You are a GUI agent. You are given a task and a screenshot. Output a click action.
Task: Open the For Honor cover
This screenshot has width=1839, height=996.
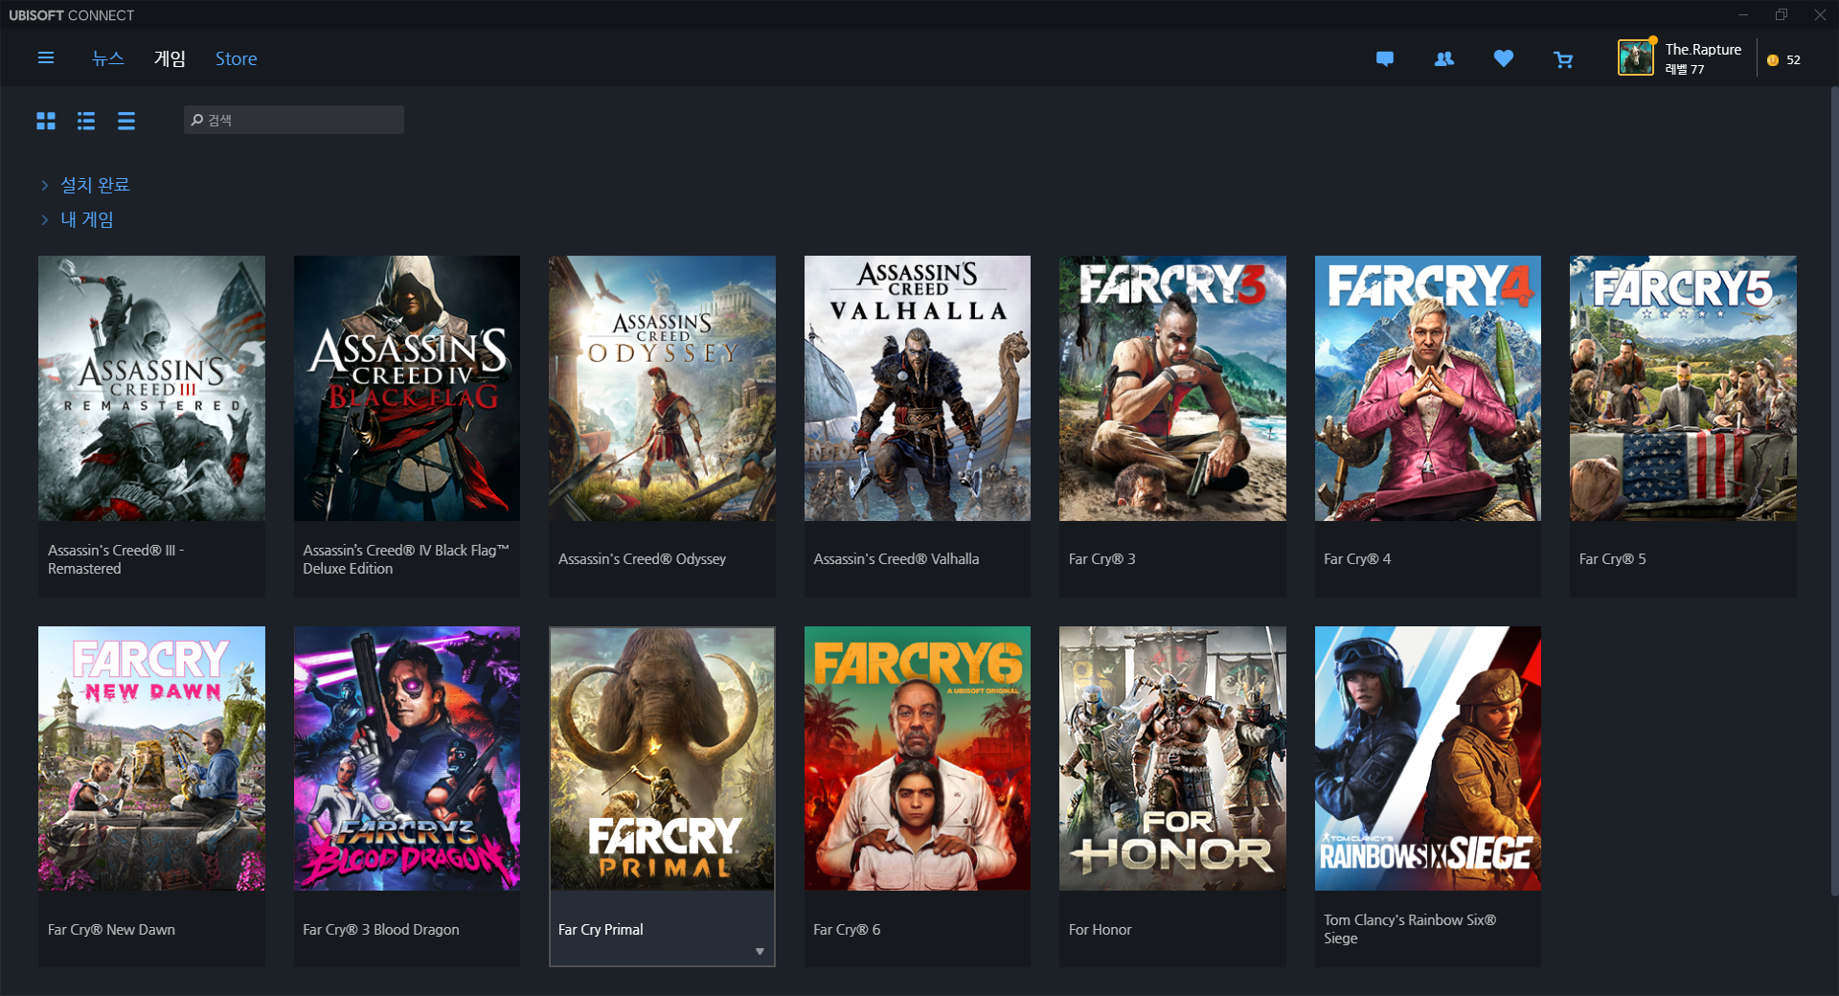pos(1172,758)
